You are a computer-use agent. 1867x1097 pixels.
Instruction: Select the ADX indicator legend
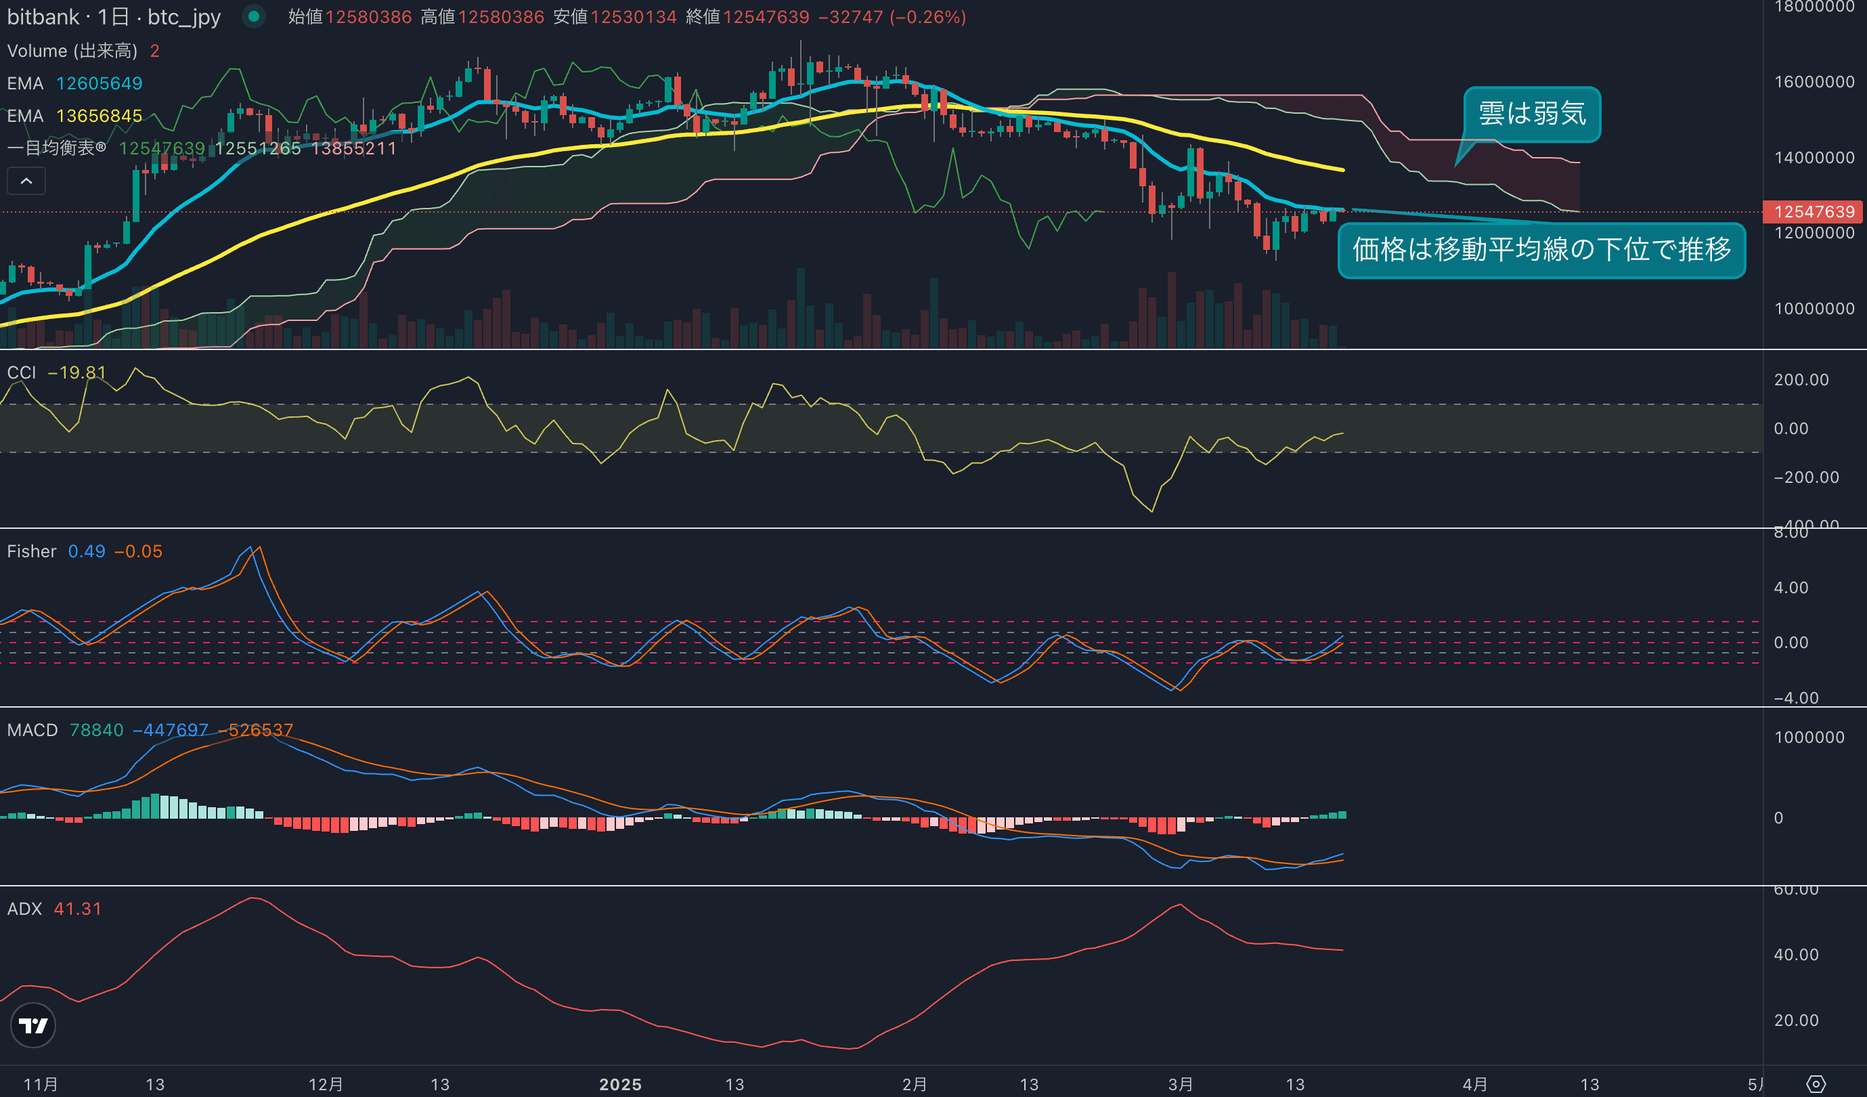(24, 909)
